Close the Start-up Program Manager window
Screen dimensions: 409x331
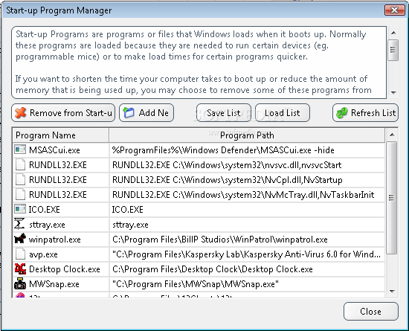395,10
